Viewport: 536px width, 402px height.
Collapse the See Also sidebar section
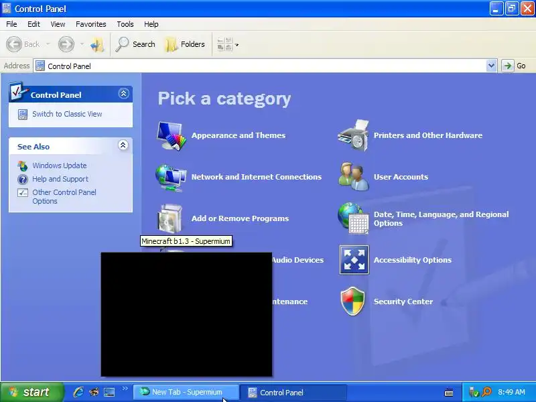(x=123, y=145)
